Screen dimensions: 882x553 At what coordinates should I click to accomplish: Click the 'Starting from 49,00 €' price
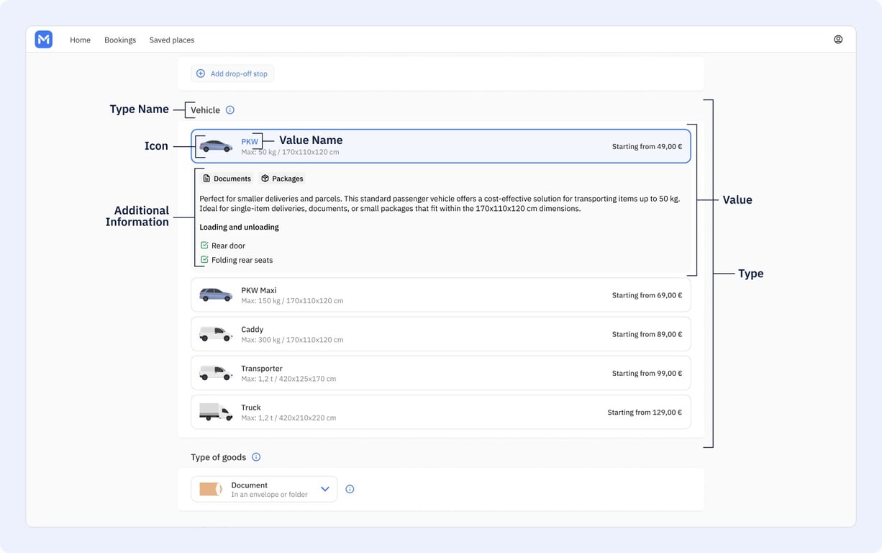(647, 146)
